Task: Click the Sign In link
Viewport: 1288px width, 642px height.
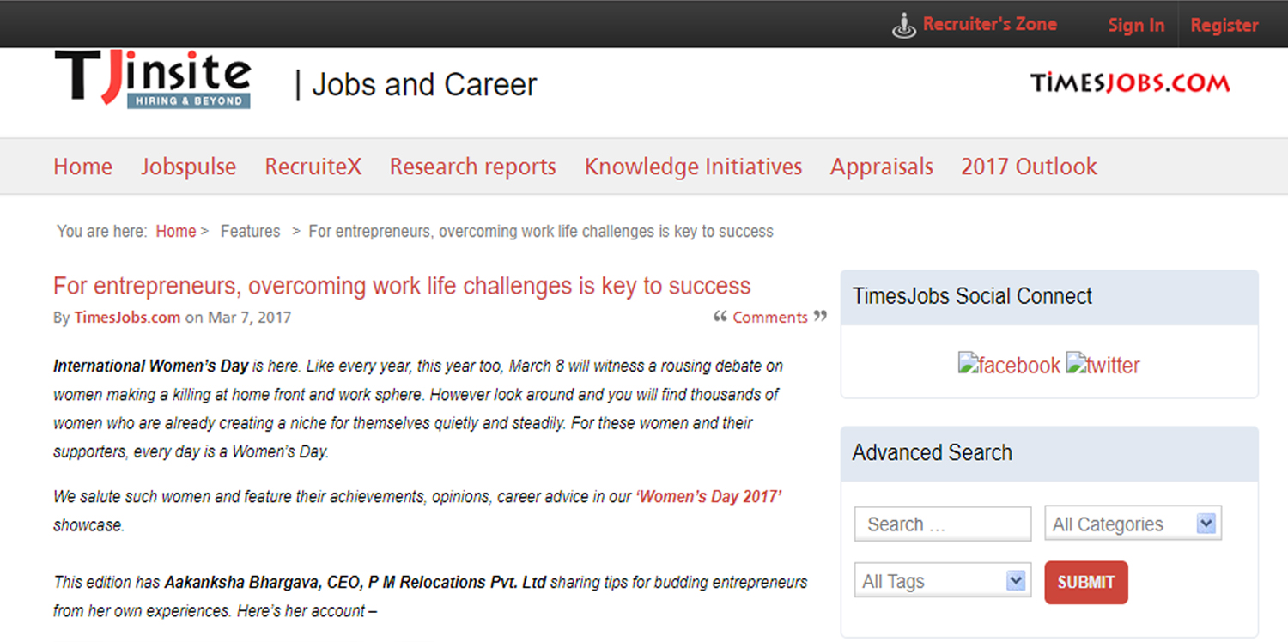Action: point(1135,26)
